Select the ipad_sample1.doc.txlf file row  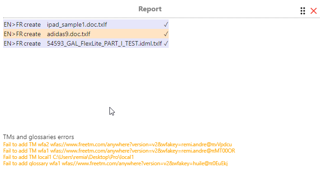[86, 24]
